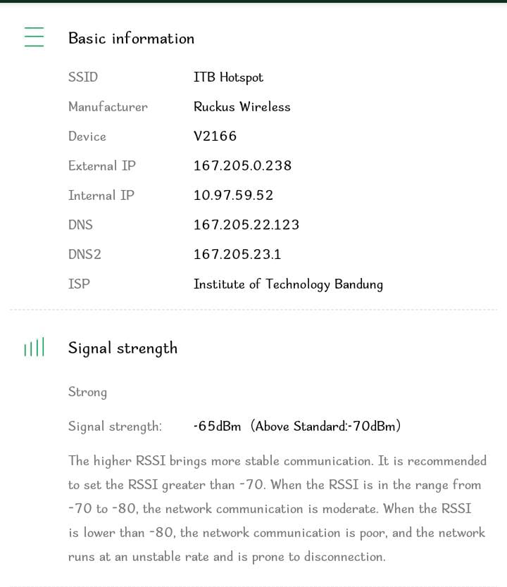Image resolution: width=507 pixels, height=587 pixels.
Task: Click the Signal strength bars icon
Action: coord(34,347)
